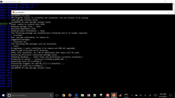This screenshot has height=98, width=175.
Task: Click 'Reading state information... Done' line
Action: point(28,31)
